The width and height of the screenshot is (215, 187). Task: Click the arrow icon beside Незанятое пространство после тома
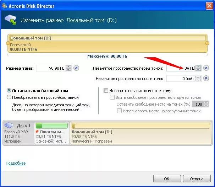[x=206, y=78]
